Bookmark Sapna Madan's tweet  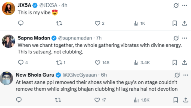(x=175, y=62)
